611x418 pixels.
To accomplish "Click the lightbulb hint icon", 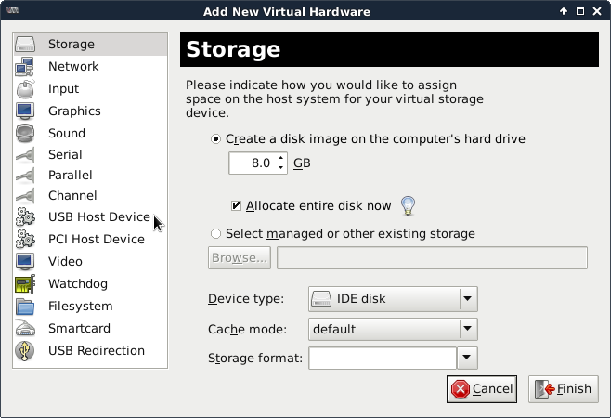I will pos(407,205).
